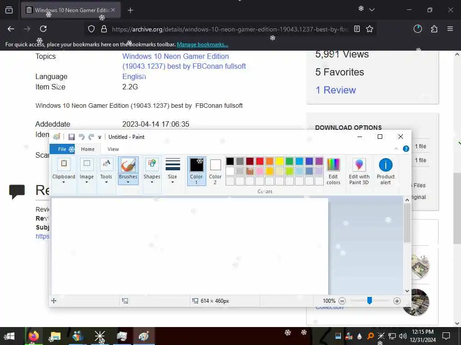
Task: Expand the Shapes group dropdown
Action: [x=152, y=182]
